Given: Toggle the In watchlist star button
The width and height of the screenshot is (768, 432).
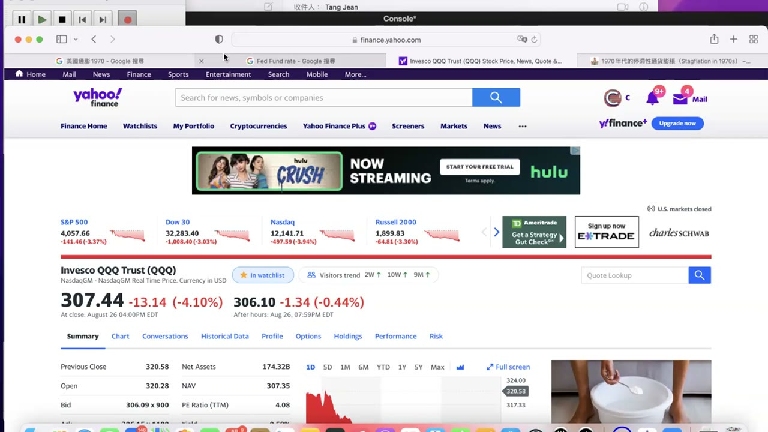Looking at the screenshot, I should pyautogui.click(x=263, y=275).
